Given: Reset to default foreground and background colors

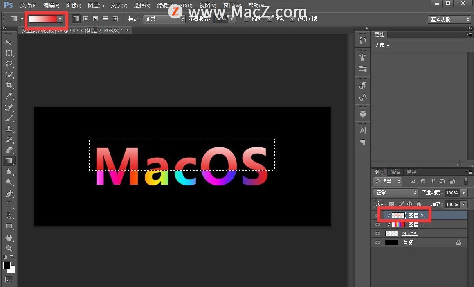Looking at the screenshot, I should (5, 257).
